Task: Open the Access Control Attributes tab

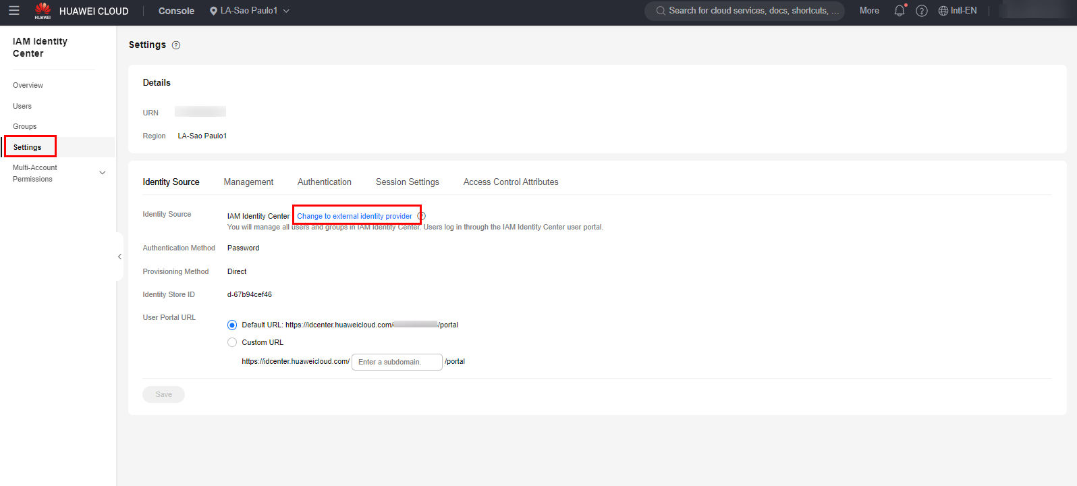Action: tap(510, 182)
